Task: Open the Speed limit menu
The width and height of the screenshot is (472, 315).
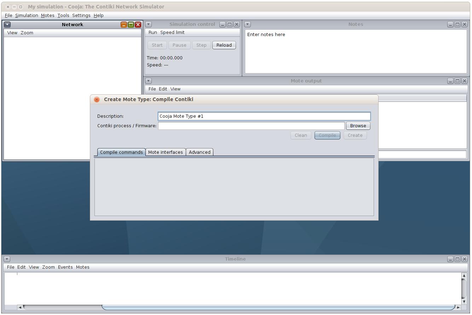Action: (173, 33)
